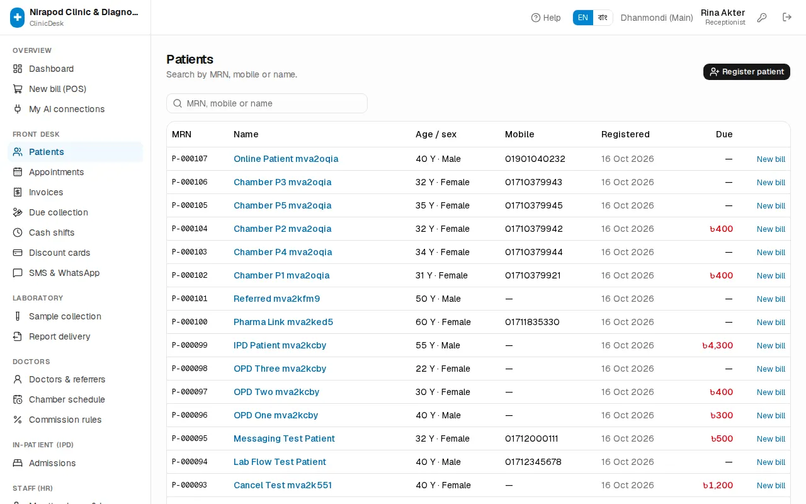Open patient Online Patient mva2oqia

286,159
